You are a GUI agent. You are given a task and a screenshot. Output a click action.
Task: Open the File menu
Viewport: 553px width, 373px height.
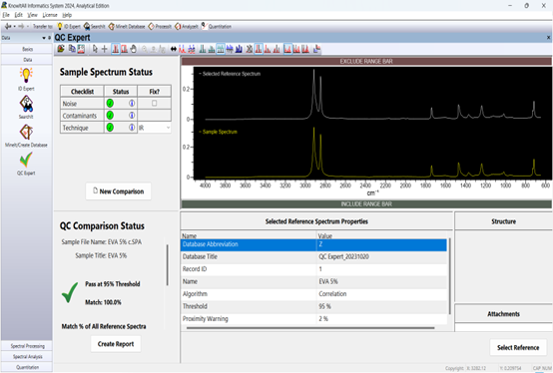[6, 15]
